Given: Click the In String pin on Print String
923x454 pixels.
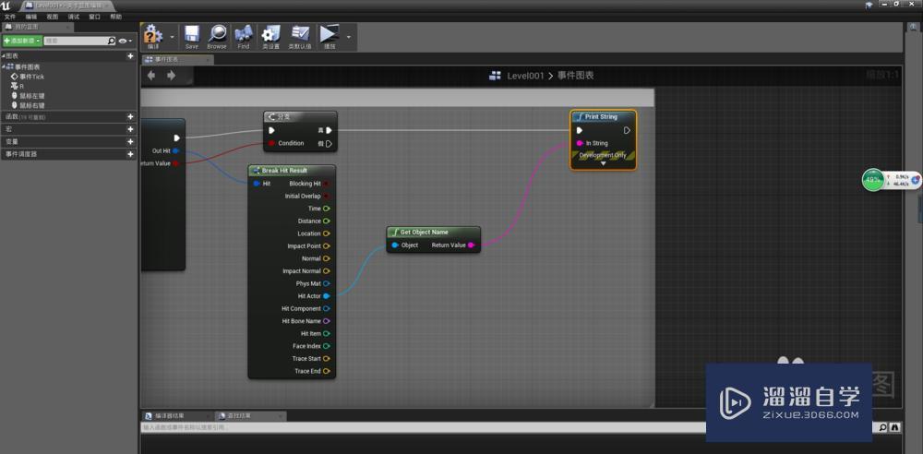Looking at the screenshot, I should [580, 143].
